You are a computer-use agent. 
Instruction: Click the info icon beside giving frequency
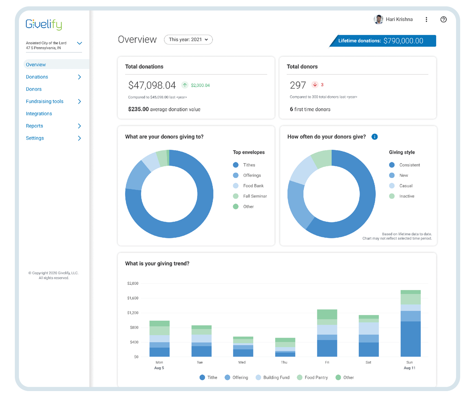[x=375, y=137]
